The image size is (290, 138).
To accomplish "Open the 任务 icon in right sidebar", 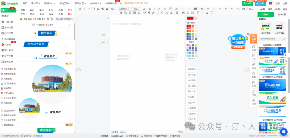I will click(x=254, y=56).
